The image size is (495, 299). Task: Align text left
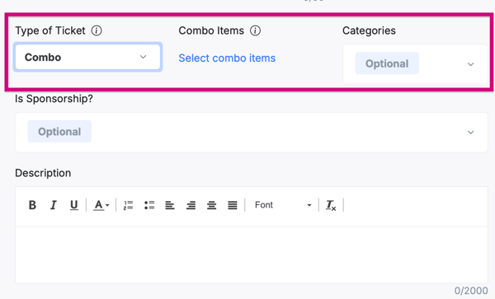(x=170, y=205)
